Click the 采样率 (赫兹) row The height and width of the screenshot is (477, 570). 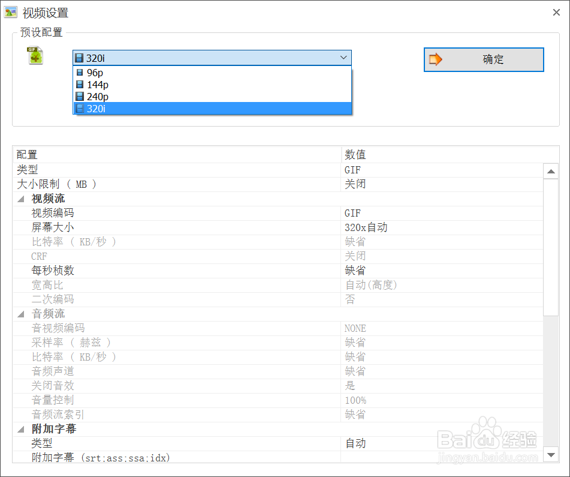pyautogui.click(x=278, y=343)
